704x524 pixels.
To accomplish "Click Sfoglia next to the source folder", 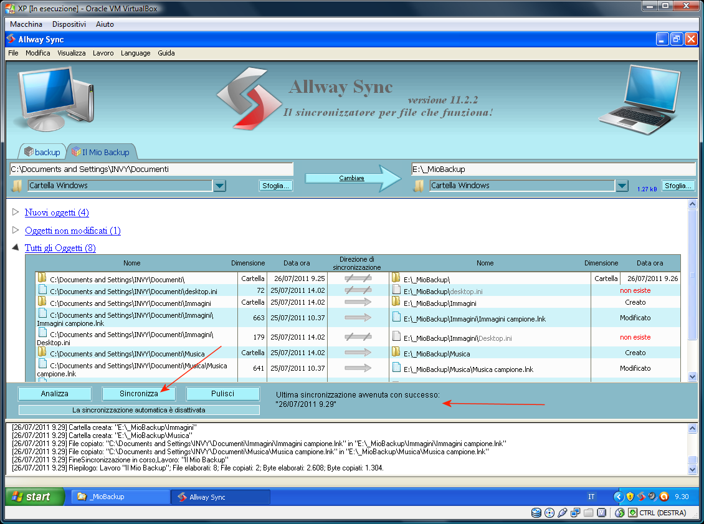I will [275, 186].
